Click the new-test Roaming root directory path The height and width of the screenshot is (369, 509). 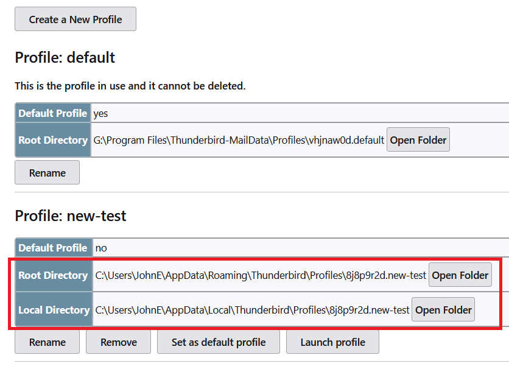[261, 275]
